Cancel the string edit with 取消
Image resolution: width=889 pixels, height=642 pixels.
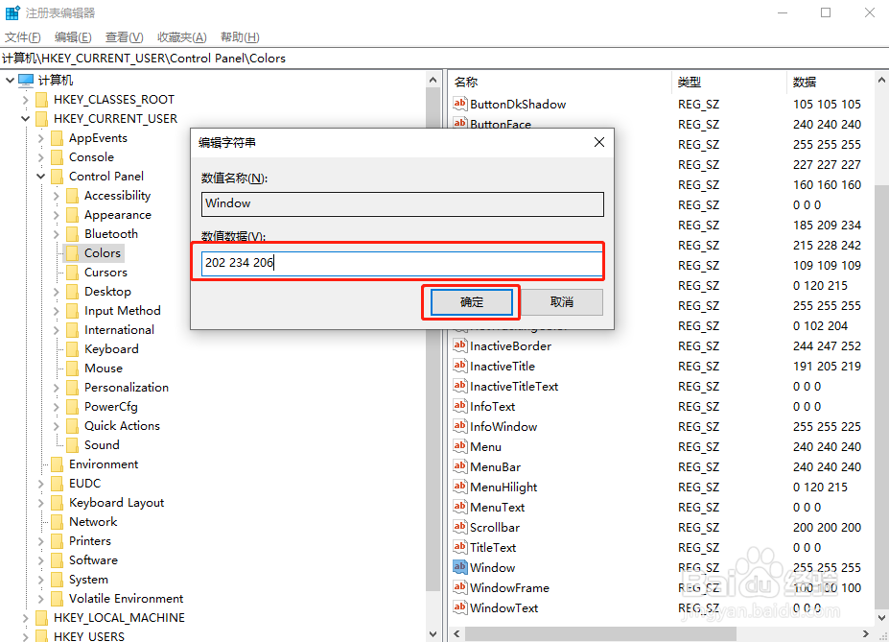click(561, 301)
